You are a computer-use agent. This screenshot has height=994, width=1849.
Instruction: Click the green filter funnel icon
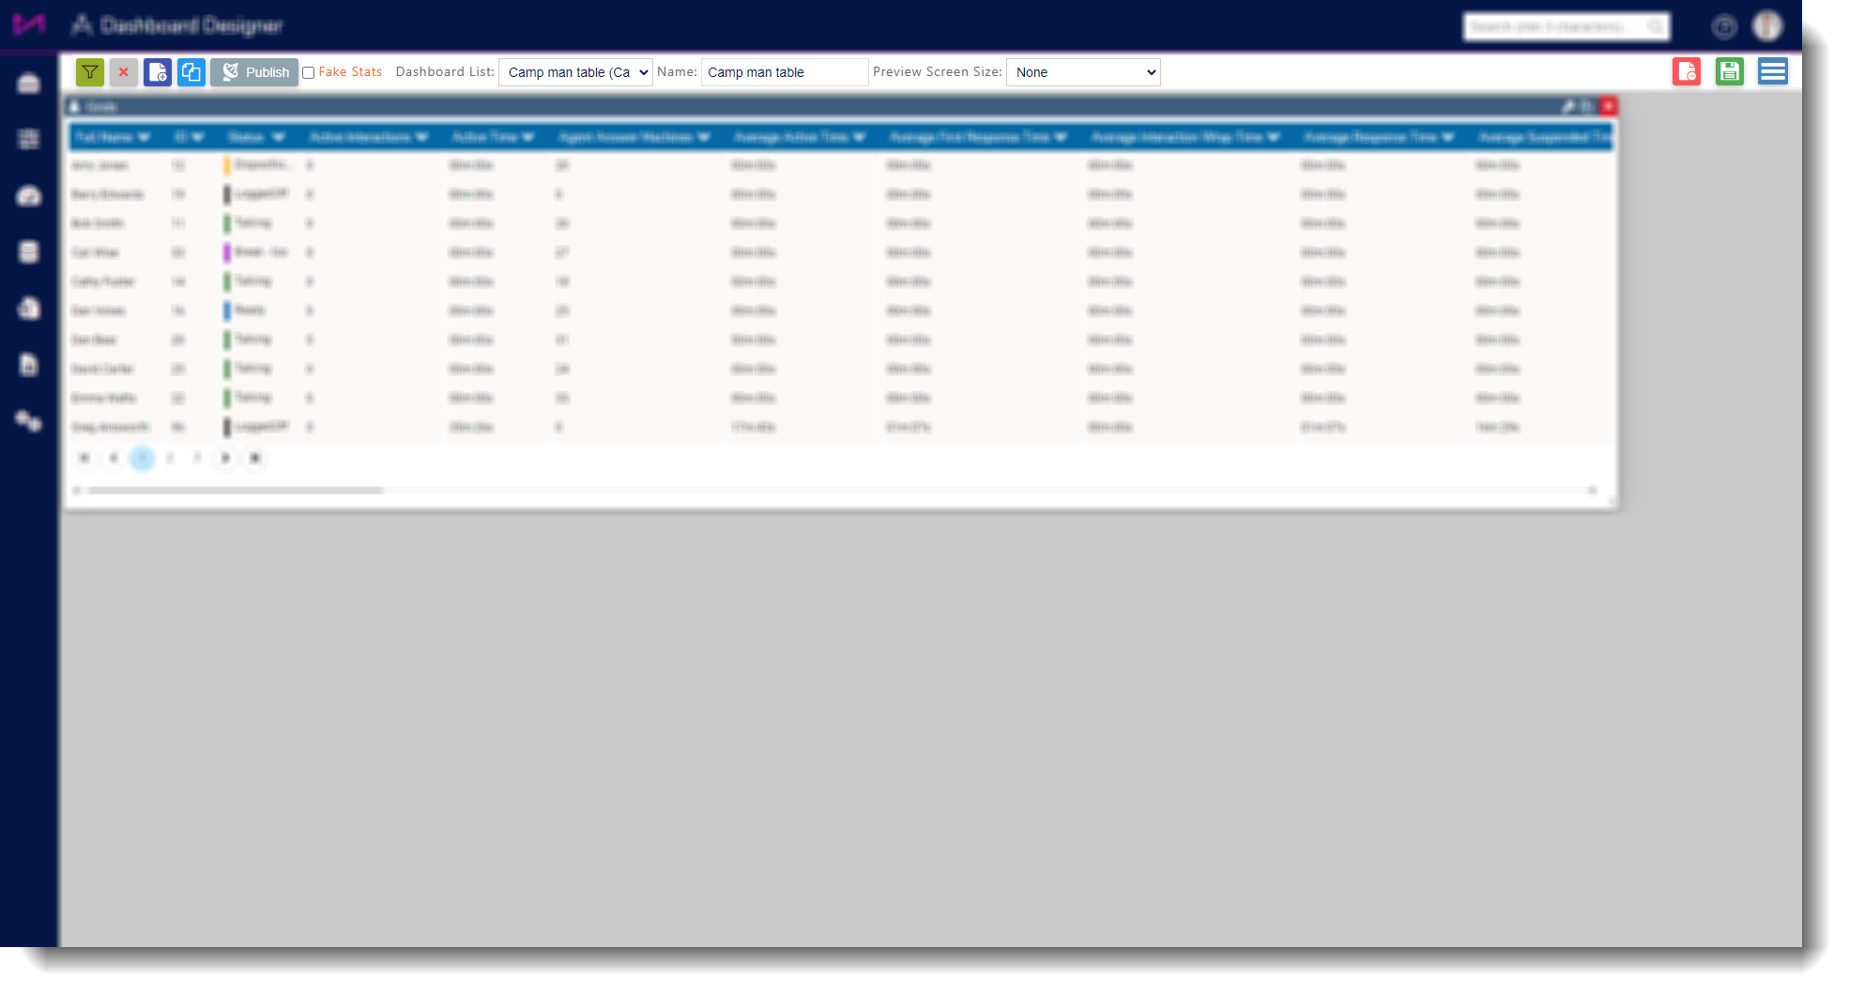(90, 72)
